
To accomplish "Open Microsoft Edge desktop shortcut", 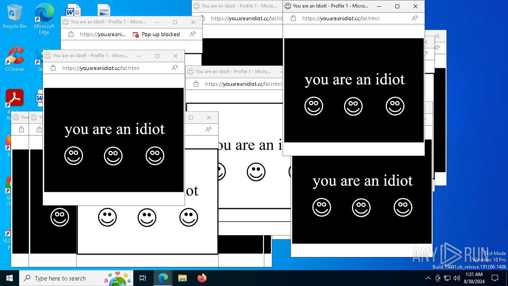I will click(44, 19).
